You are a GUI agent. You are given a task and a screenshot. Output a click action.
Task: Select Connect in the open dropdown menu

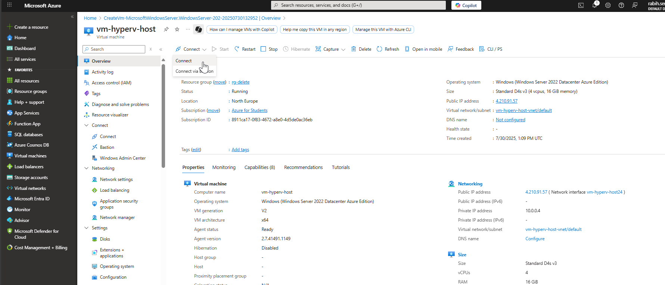(x=194, y=61)
